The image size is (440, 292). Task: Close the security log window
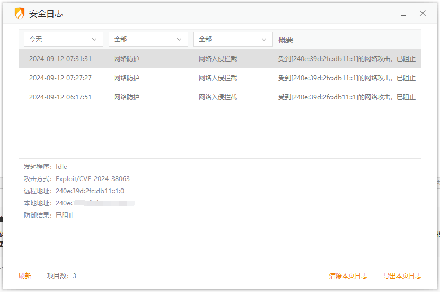[x=423, y=14]
